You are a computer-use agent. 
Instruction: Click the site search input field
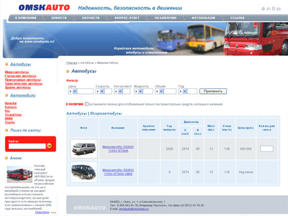pyautogui.click(x=27, y=146)
